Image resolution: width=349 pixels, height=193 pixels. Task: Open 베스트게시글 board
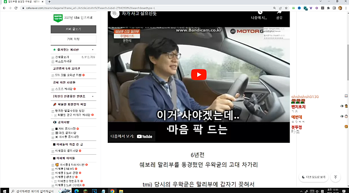click(63, 61)
